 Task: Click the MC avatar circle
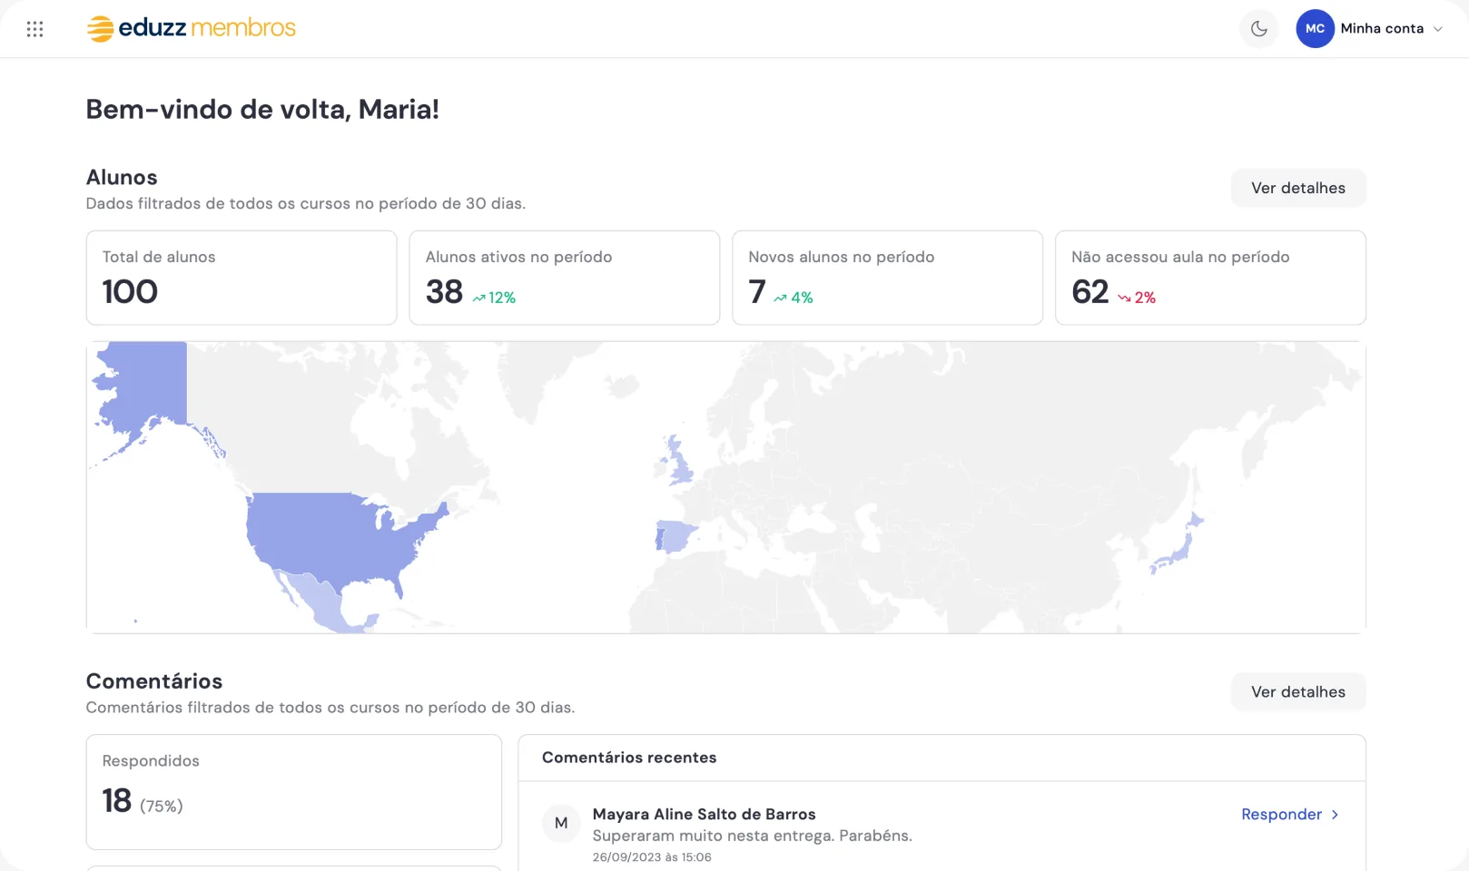click(1315, 29)
